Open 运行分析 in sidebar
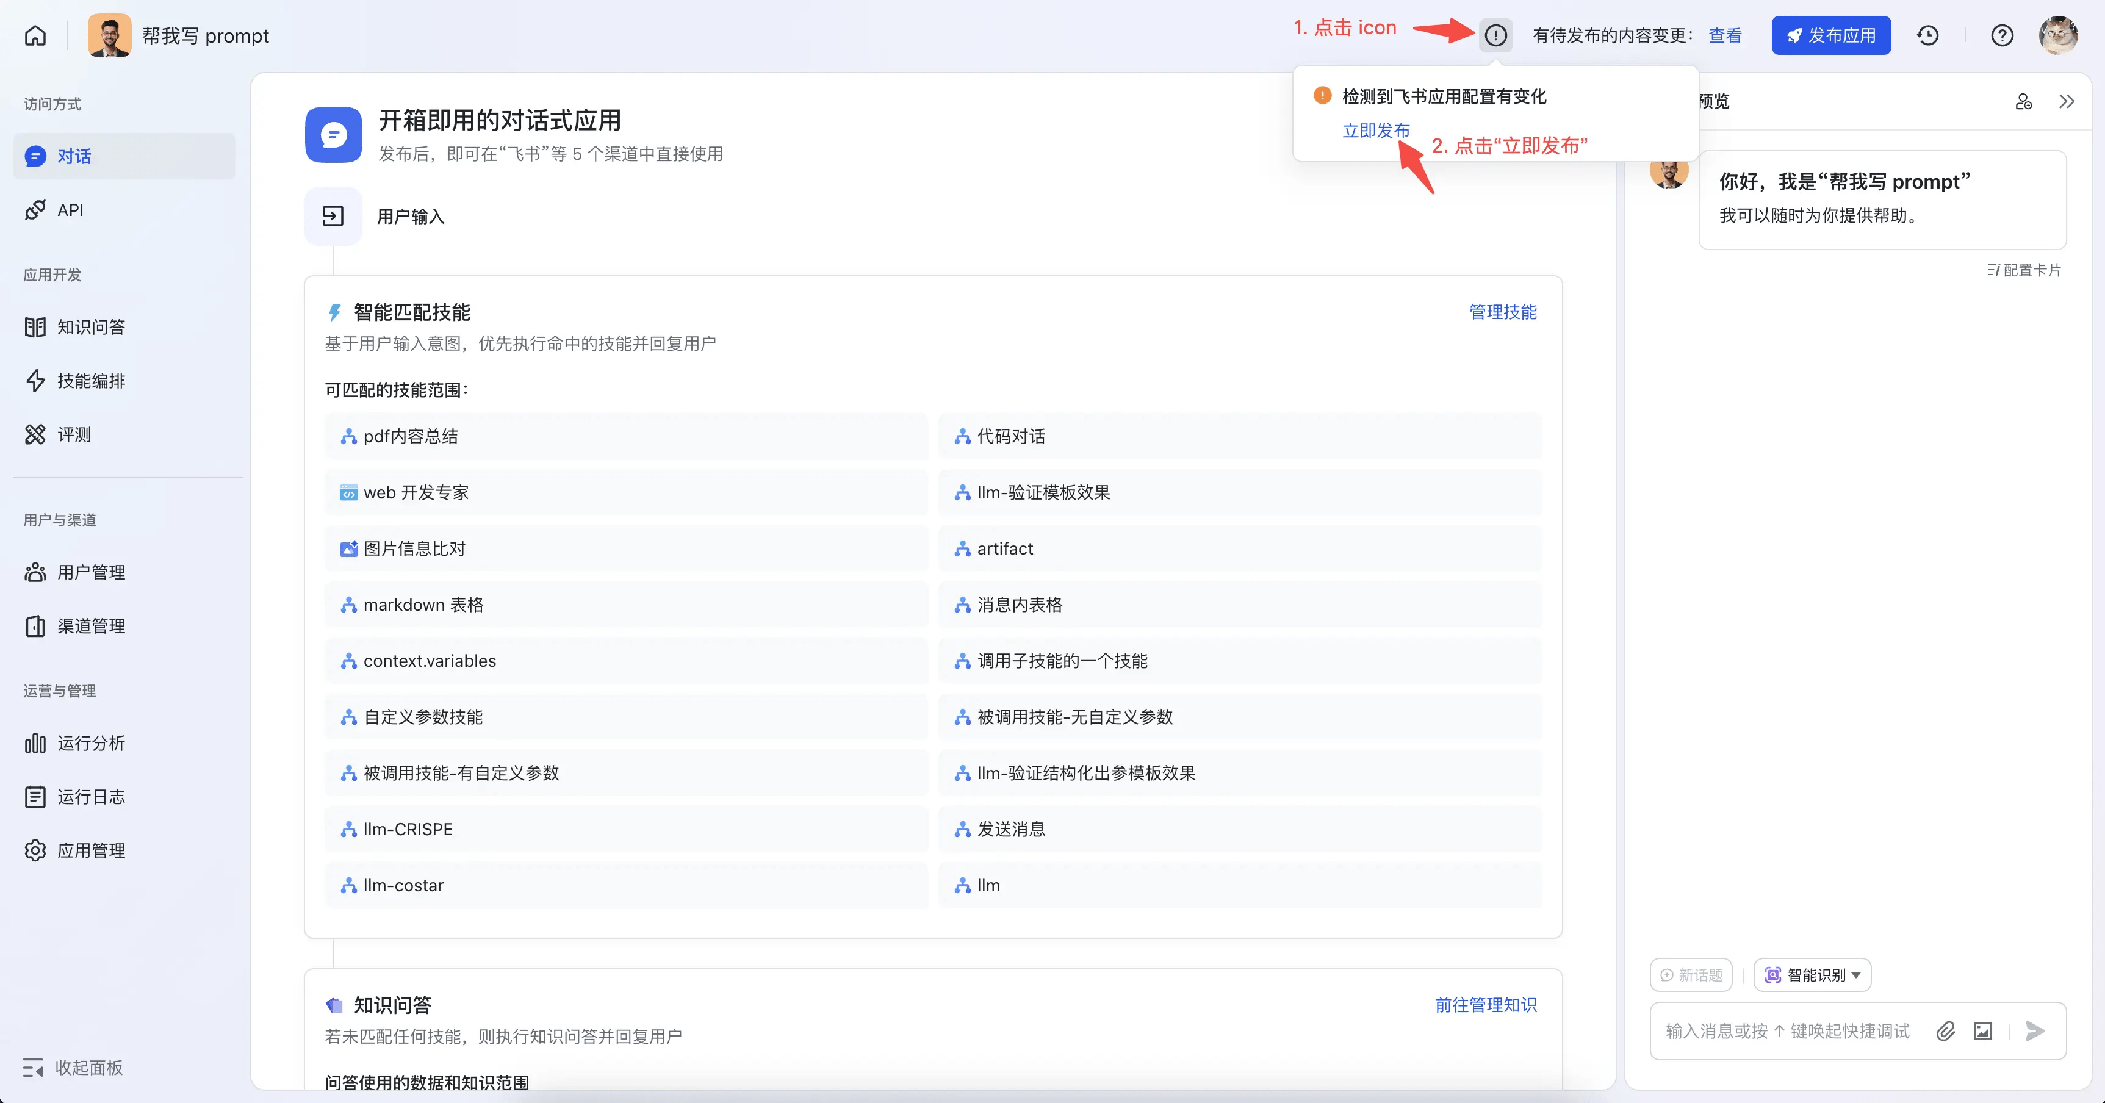Image resolution: width=2105 pixels, height=1103 pixels. point(124,742)
